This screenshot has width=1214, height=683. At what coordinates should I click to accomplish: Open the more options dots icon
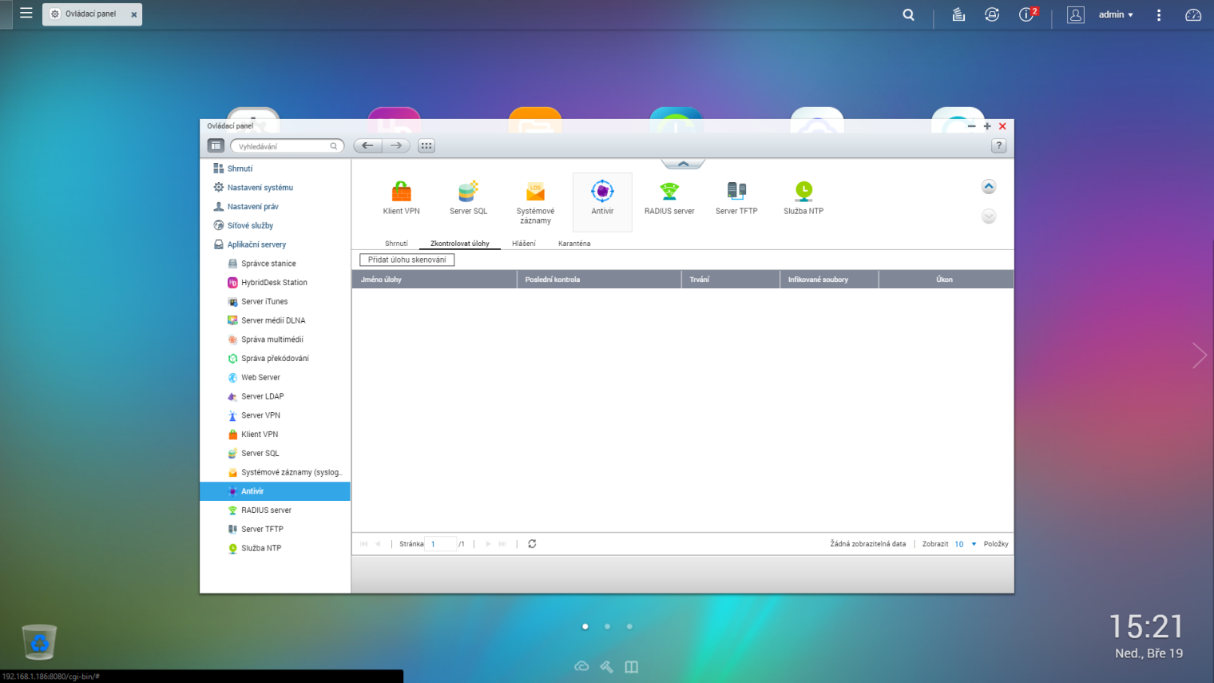(1159, 14)
